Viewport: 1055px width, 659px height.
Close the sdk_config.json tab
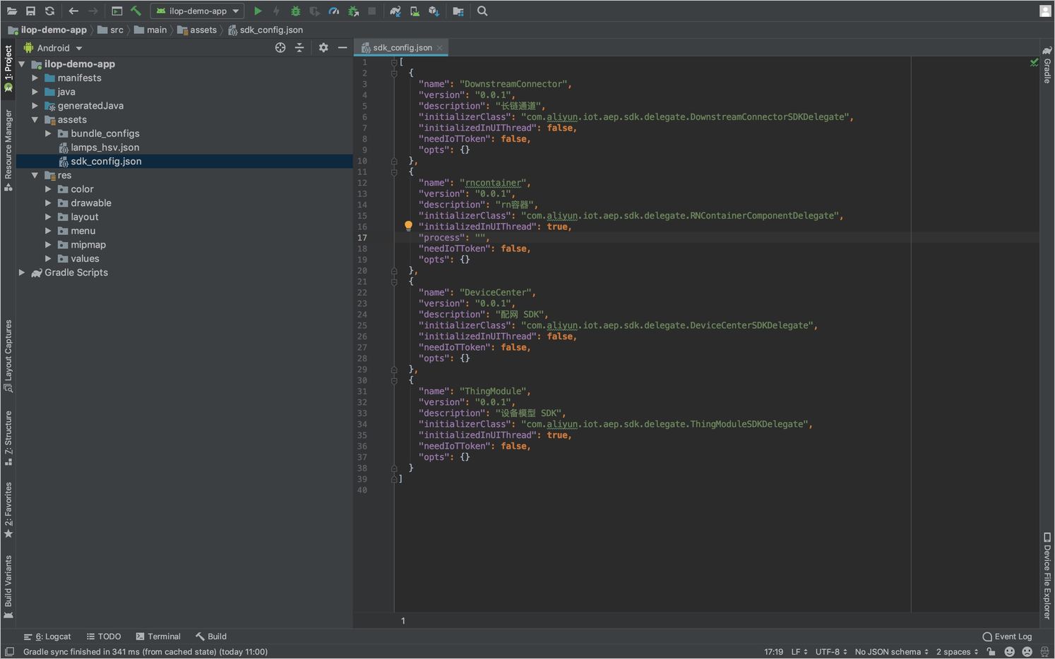[439, 48]
